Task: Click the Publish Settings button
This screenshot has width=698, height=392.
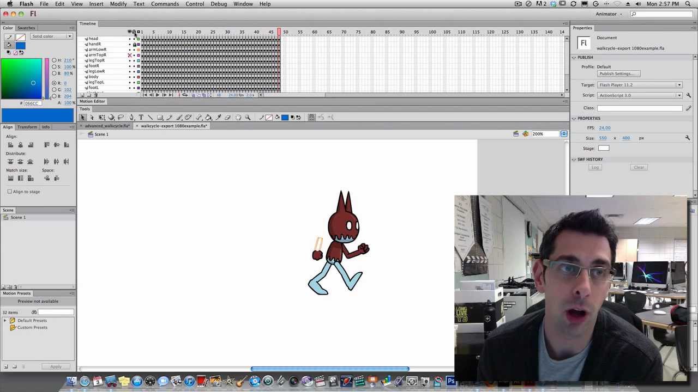Action: coord(618,73)
